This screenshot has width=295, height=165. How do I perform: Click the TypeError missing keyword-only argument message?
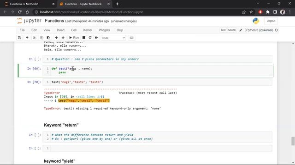pos(102,109)
